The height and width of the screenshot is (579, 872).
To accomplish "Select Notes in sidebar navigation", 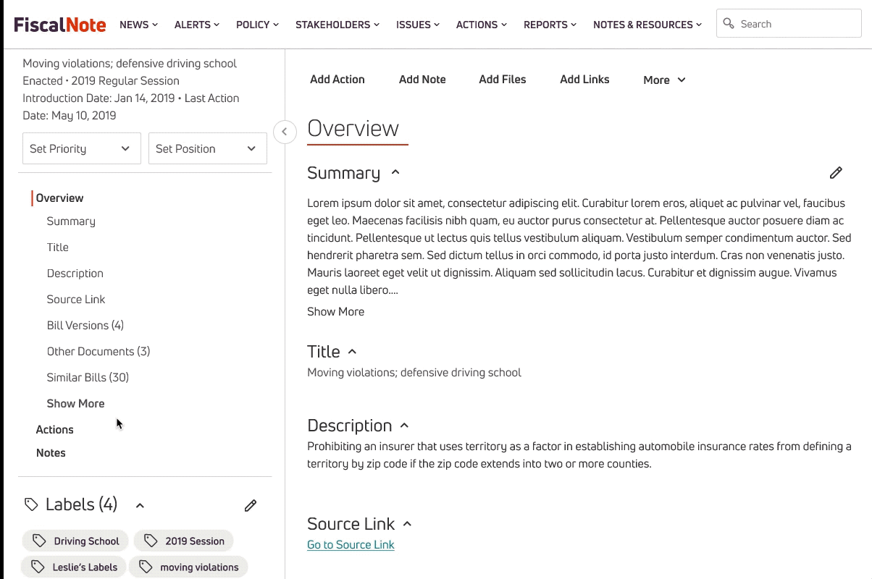I will point(51,453).
